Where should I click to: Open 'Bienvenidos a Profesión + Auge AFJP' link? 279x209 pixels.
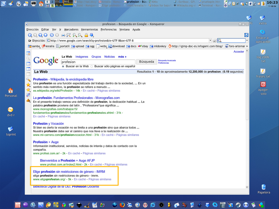point(67,161)
